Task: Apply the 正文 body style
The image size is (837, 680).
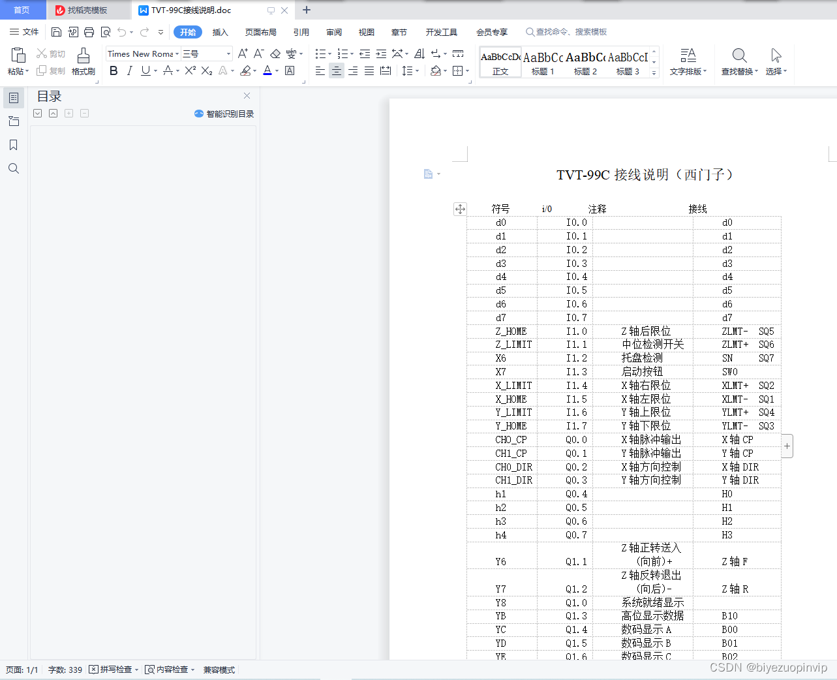Action: click(x=500, y=63)
